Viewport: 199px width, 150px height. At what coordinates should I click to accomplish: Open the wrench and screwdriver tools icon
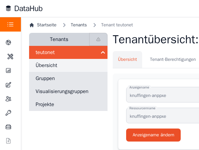click(x=10, y=57)
